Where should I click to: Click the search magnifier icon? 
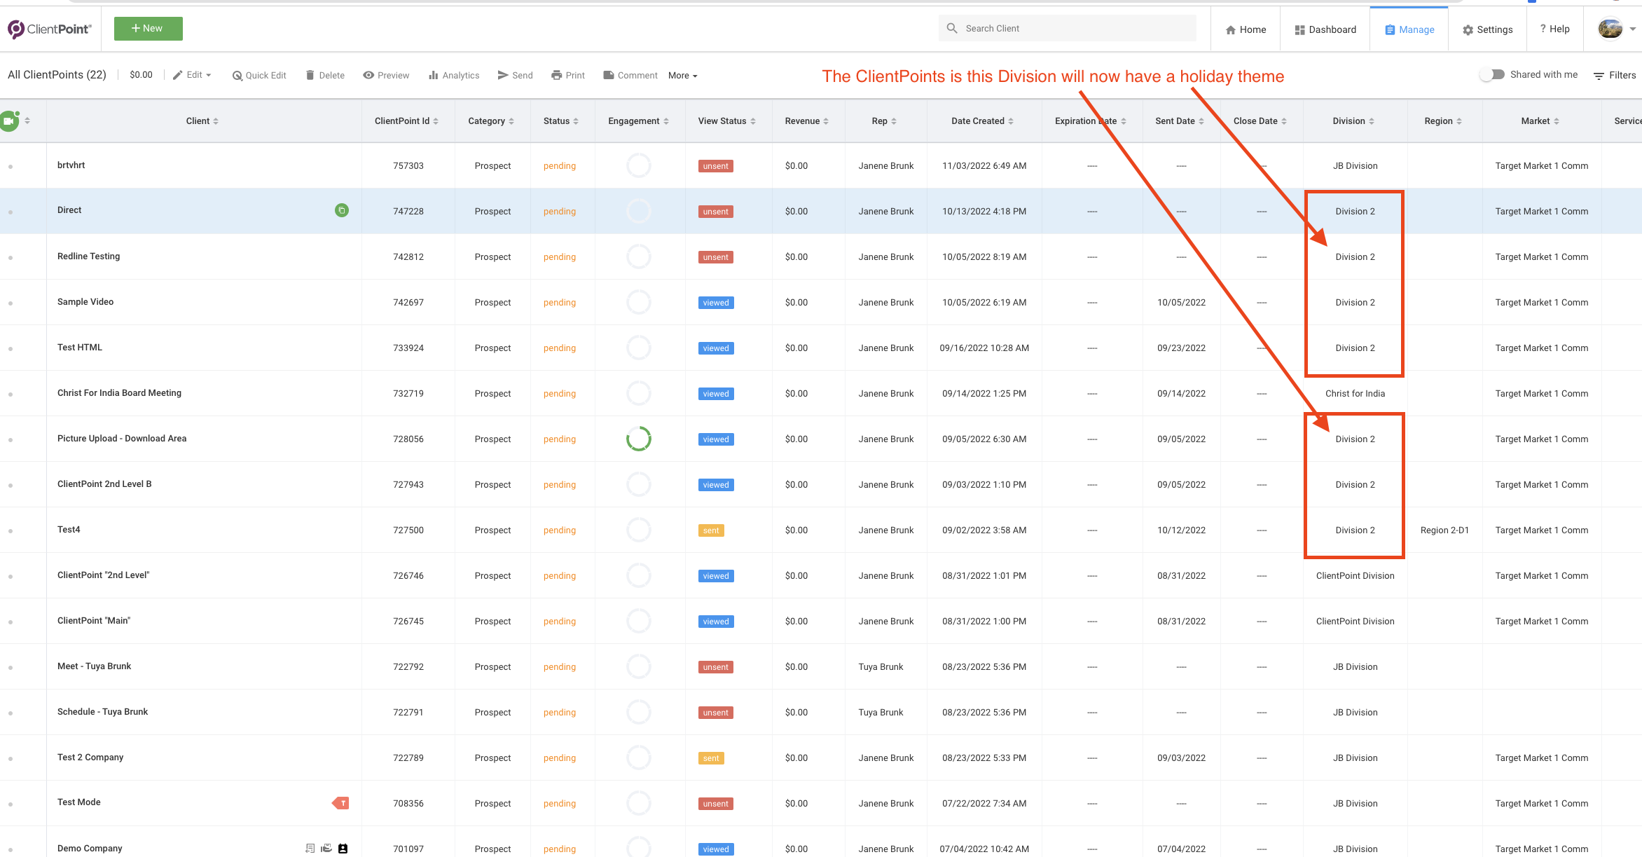tap(952, 28)
